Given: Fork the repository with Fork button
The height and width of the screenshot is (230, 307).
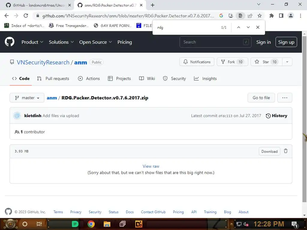Looking at the screenshot, I should click(232, 62).
